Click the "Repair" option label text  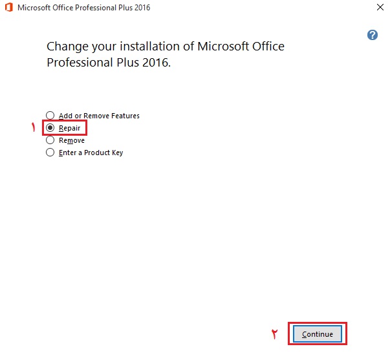[69, 128]
